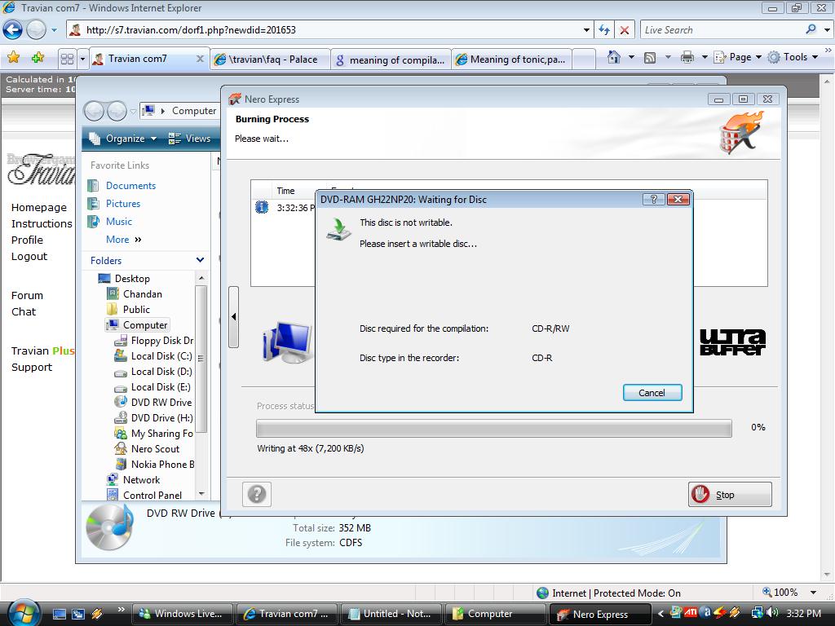Screen dimensions: 835x626
Task: Open the Organize menu in Computer window
Action: (x=123, y=139)
